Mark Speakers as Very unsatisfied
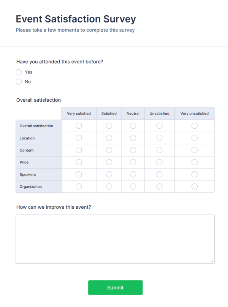Screen dimensions: 228x307 pos(194,174)
